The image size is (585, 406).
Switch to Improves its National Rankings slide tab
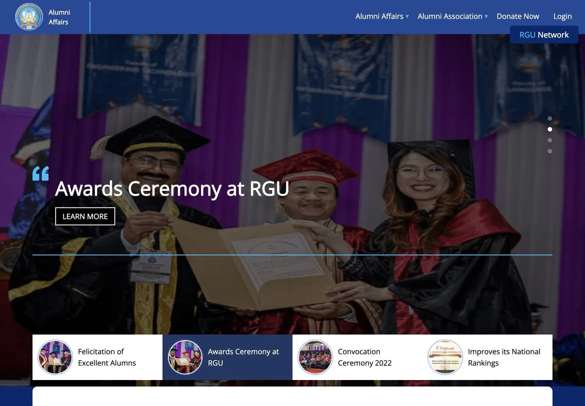click(x=487, y=357)
